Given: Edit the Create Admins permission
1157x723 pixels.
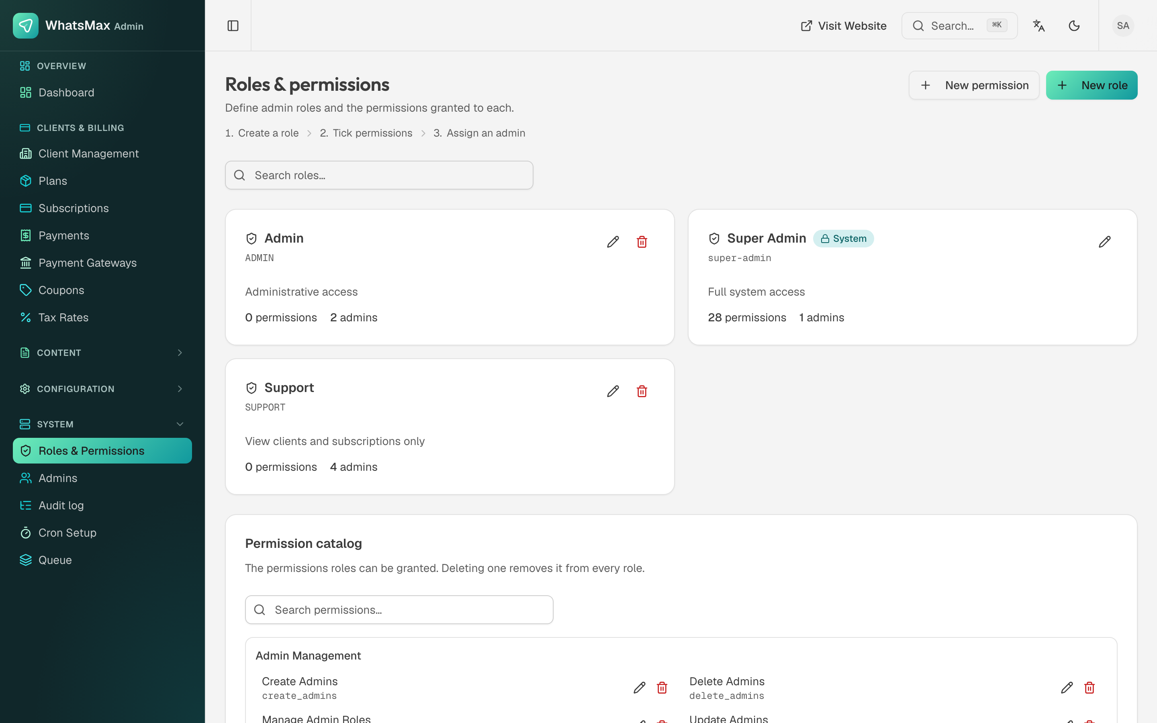Looking at the screenshot, I should click(639, 688).
